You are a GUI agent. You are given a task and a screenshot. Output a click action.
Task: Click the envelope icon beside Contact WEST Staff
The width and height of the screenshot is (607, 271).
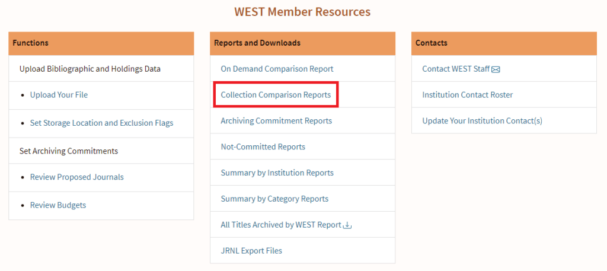coord(496,70)
